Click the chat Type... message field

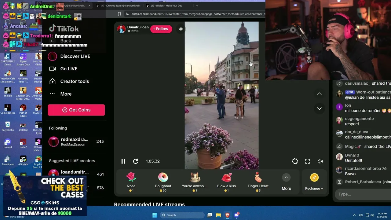[363, 194]
